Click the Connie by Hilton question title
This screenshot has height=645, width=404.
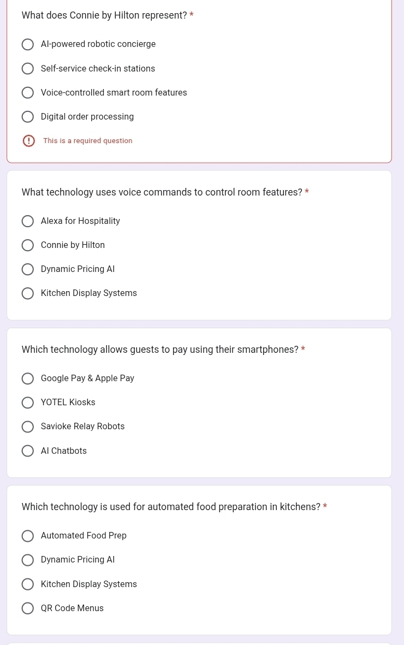[x=104, y=15]
